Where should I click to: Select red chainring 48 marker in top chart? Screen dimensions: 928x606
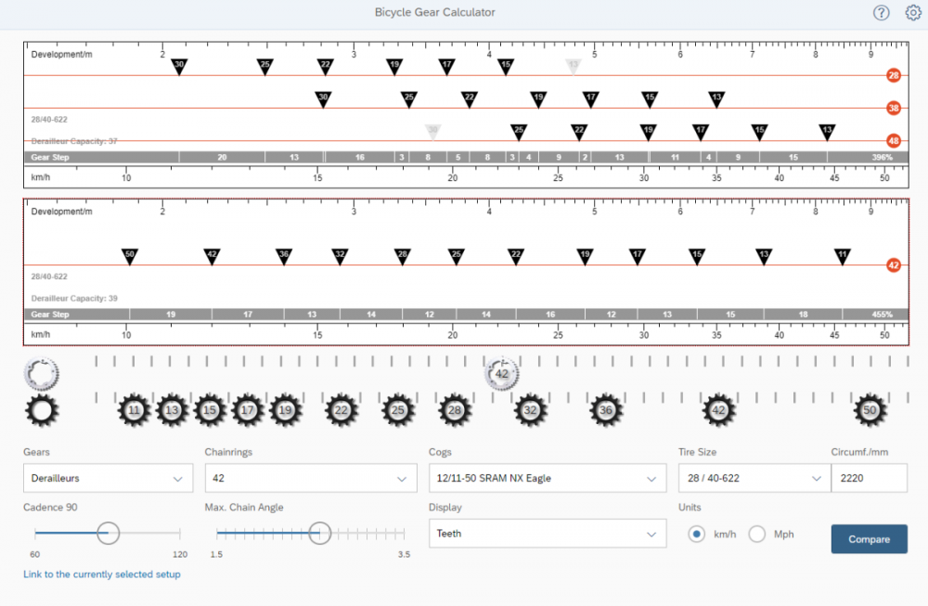point(894,141)
